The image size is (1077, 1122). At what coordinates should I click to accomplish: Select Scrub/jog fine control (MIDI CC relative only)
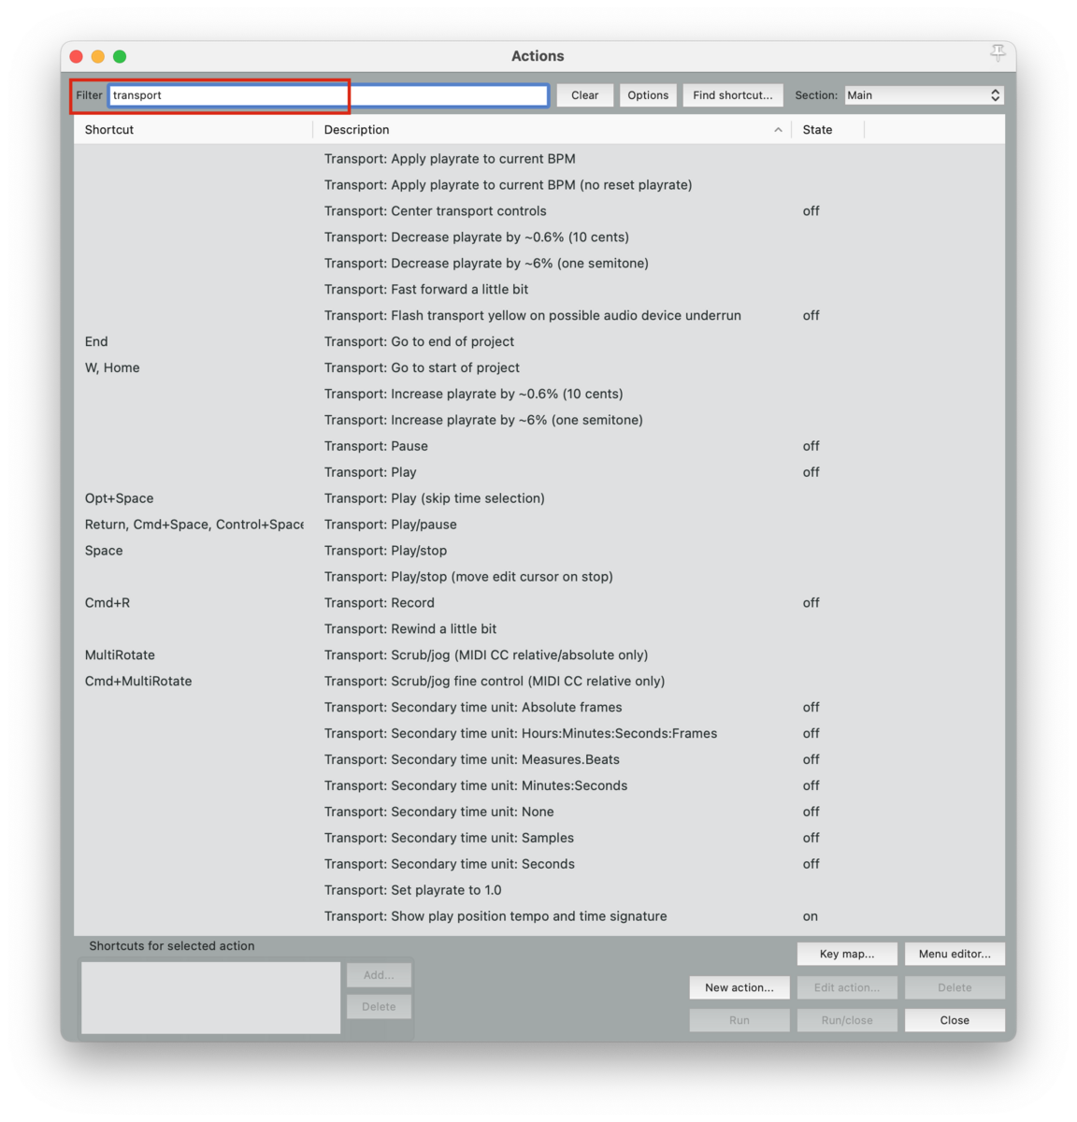coord(495,683)
